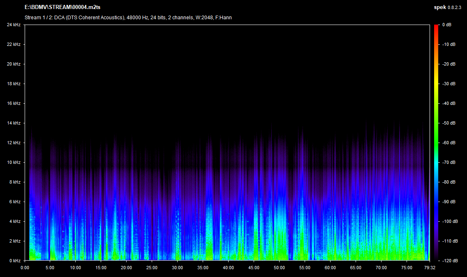Click the 24 kHz frequency axis label
The height and width of the screenshot is (277, 467).
coord(14,25)
